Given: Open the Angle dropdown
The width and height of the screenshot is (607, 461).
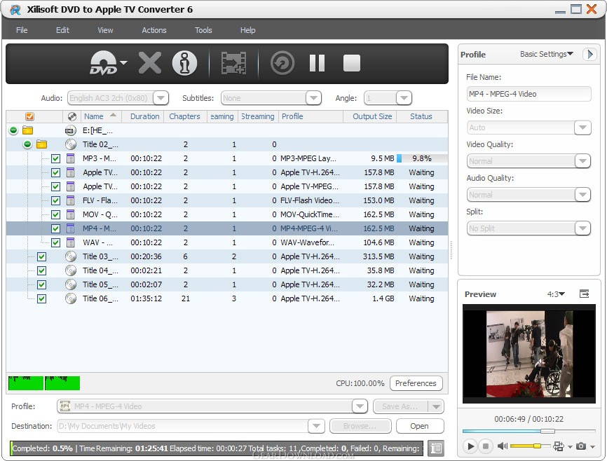Looking at the screenshot, I should [404, 98].
